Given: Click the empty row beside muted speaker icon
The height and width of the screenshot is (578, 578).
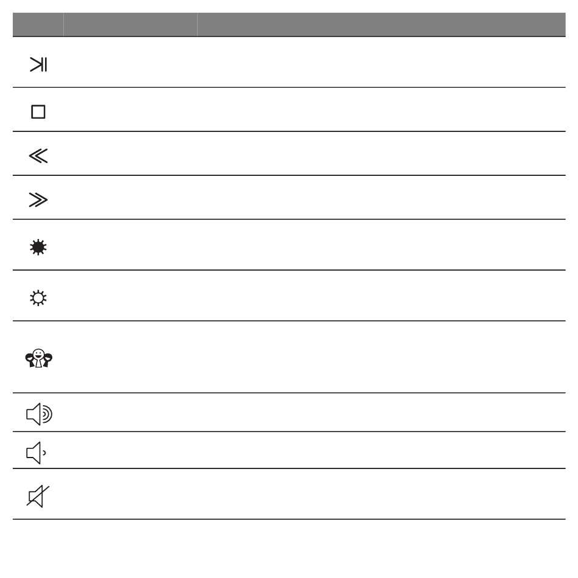Looking at the screenshot, I should pos(315,494).
